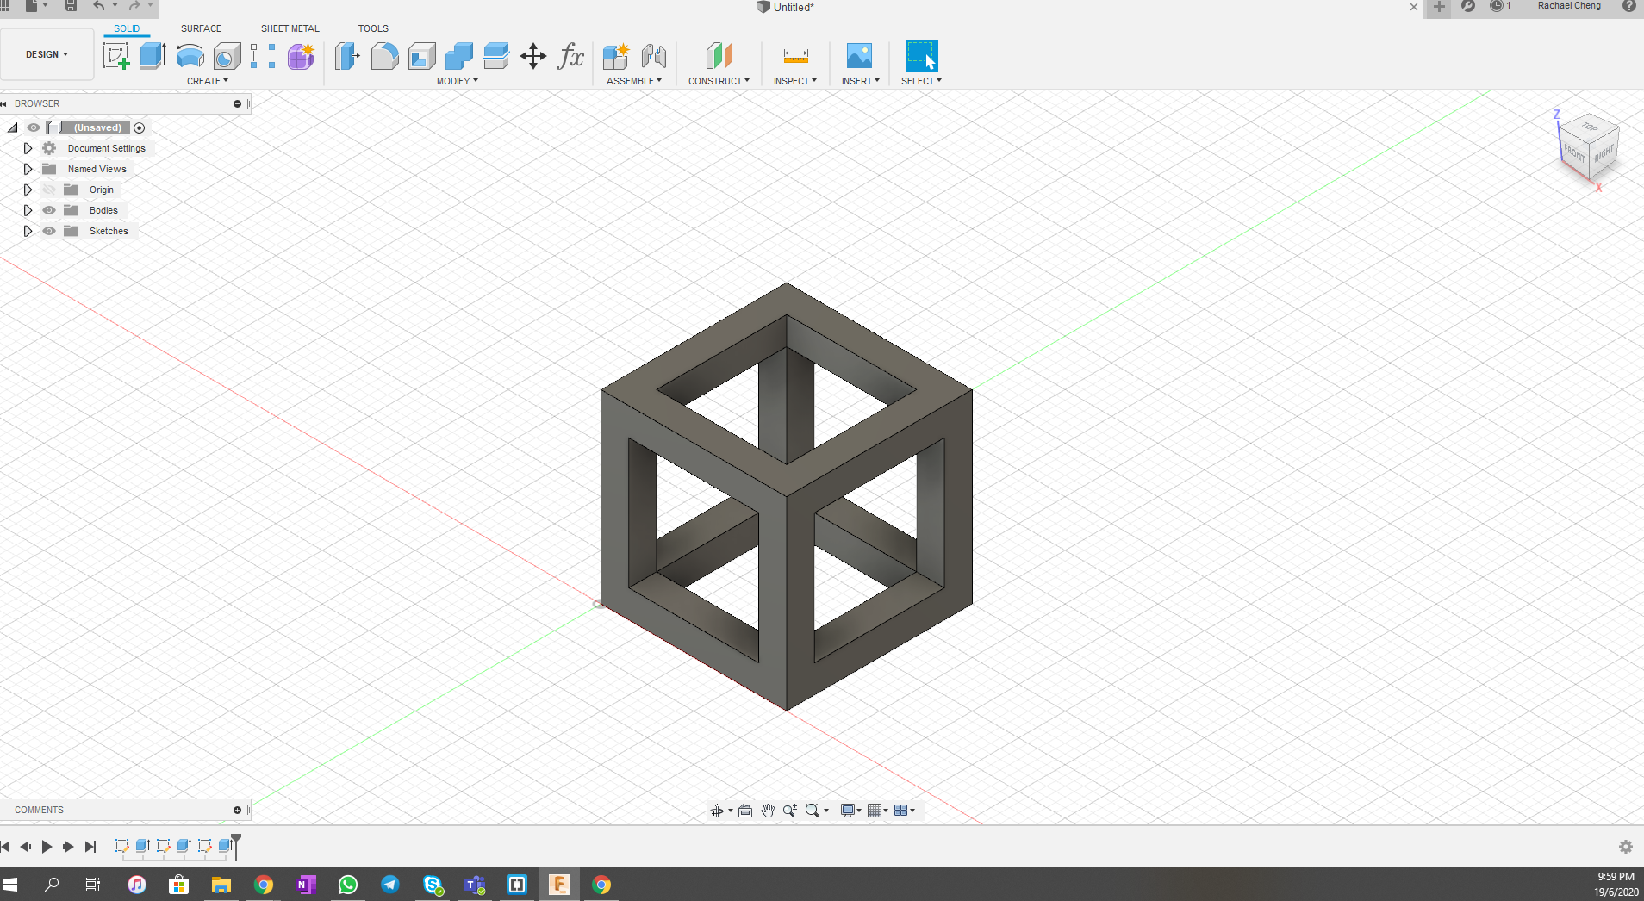
Task: Select the first sketch feature in the timeline
Action: 121,846
